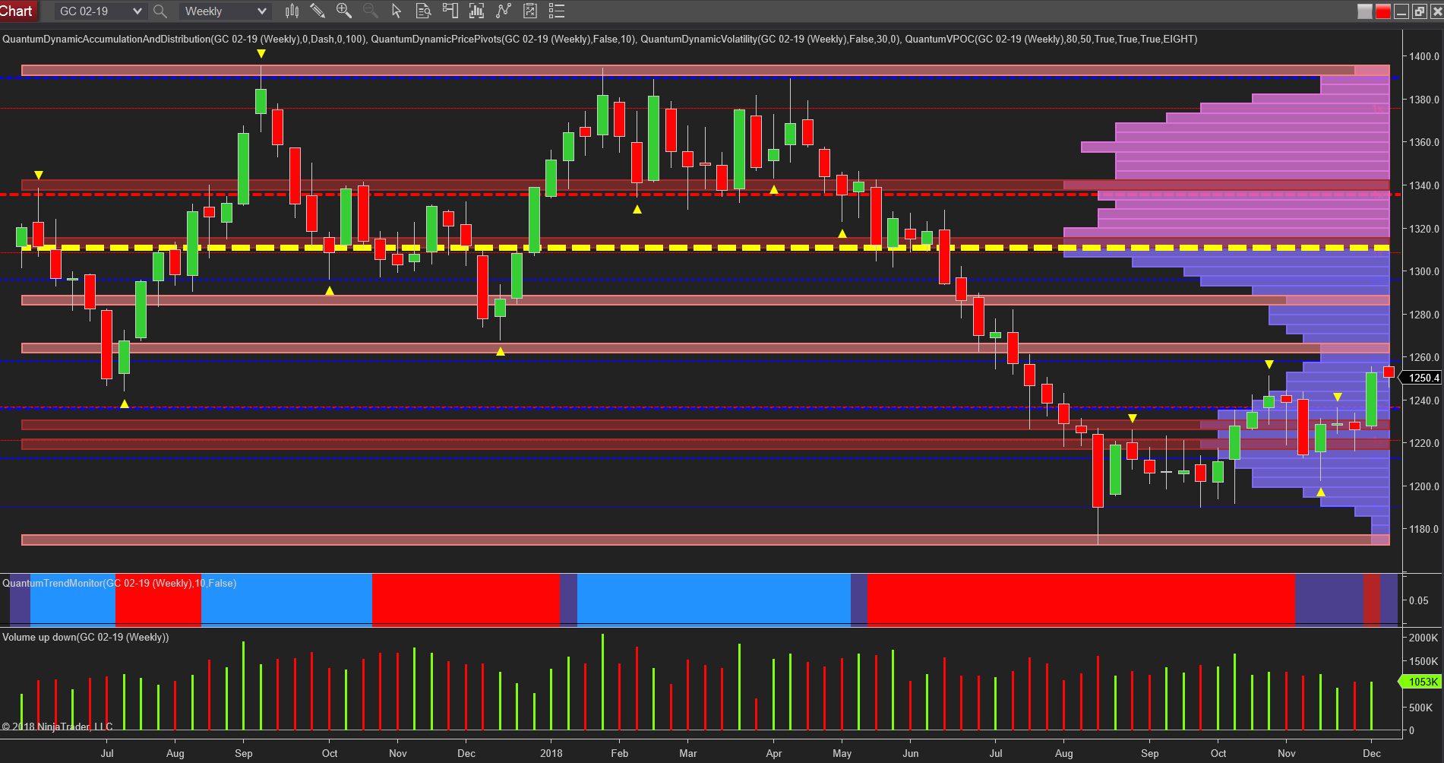The height and width of the screenshot is (763, 1444).
Task: Open the GC 02-19 instrument dropdown
Action: 100,11
